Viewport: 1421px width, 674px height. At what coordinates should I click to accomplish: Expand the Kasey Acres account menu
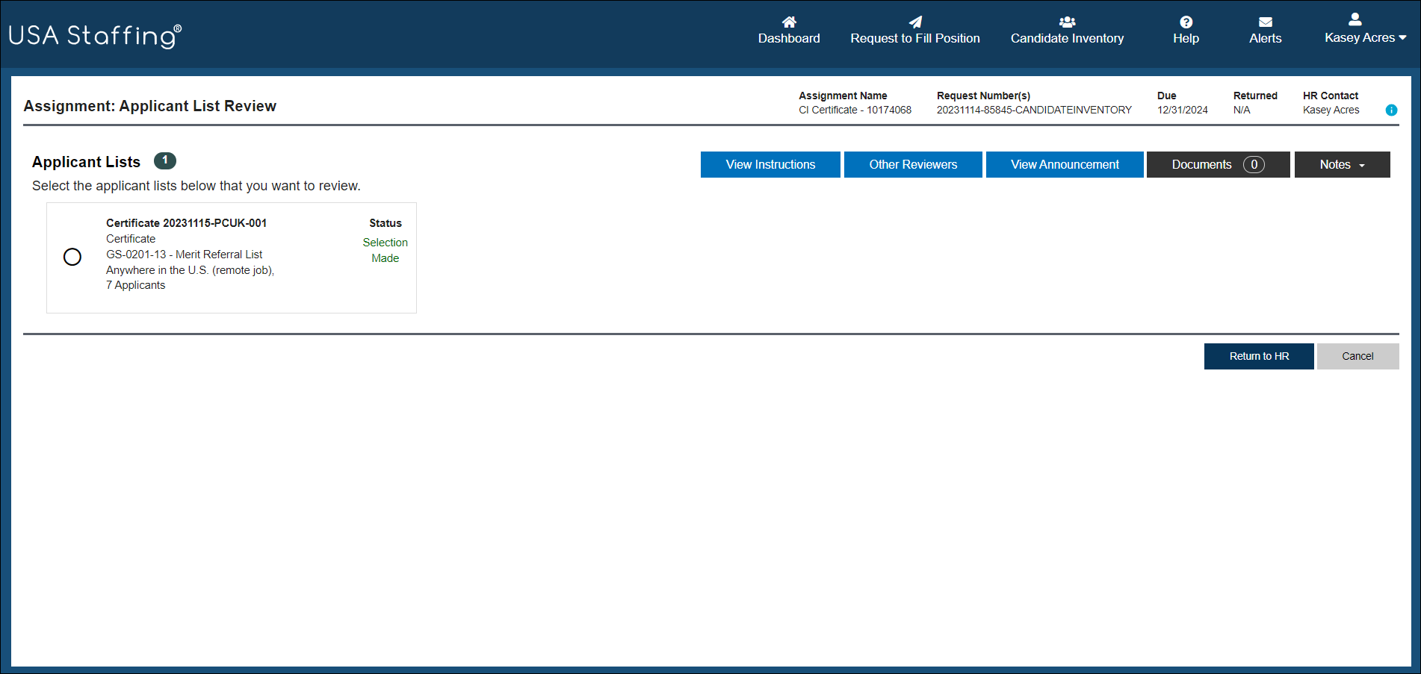[1365, 37]
